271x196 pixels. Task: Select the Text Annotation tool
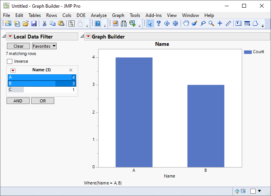click(238, 23)
